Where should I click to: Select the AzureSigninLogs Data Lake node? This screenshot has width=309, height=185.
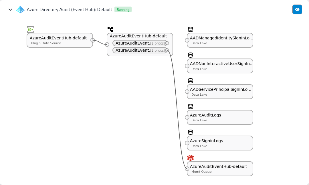pos(220,143)
